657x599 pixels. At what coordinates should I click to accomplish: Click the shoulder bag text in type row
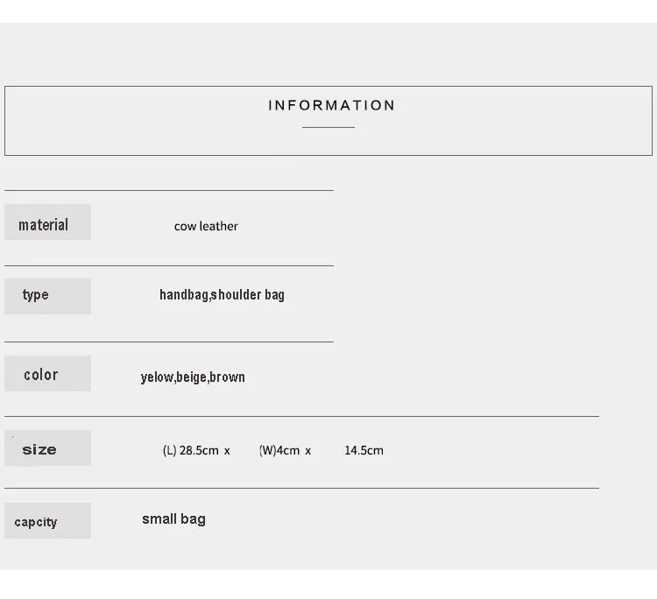point(248,294)
